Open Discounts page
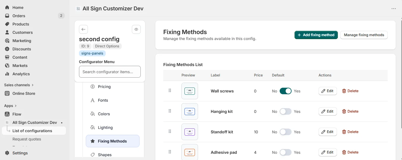Image resolution: width=402 pixels, height=160 pixels. [x=22, y=49]
